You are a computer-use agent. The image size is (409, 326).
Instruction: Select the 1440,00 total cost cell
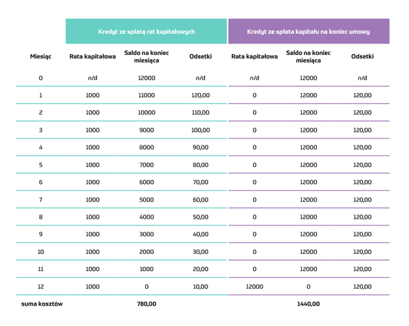coord(309,304)
